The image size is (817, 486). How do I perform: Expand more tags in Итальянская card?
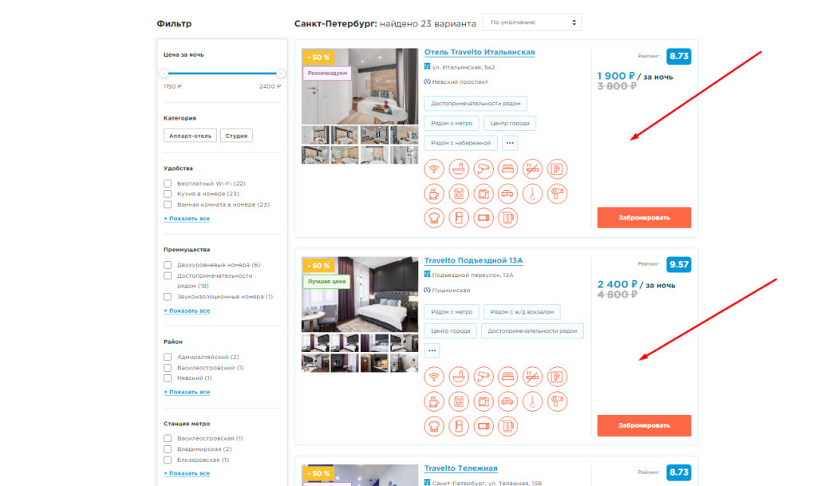click(510, 143)
